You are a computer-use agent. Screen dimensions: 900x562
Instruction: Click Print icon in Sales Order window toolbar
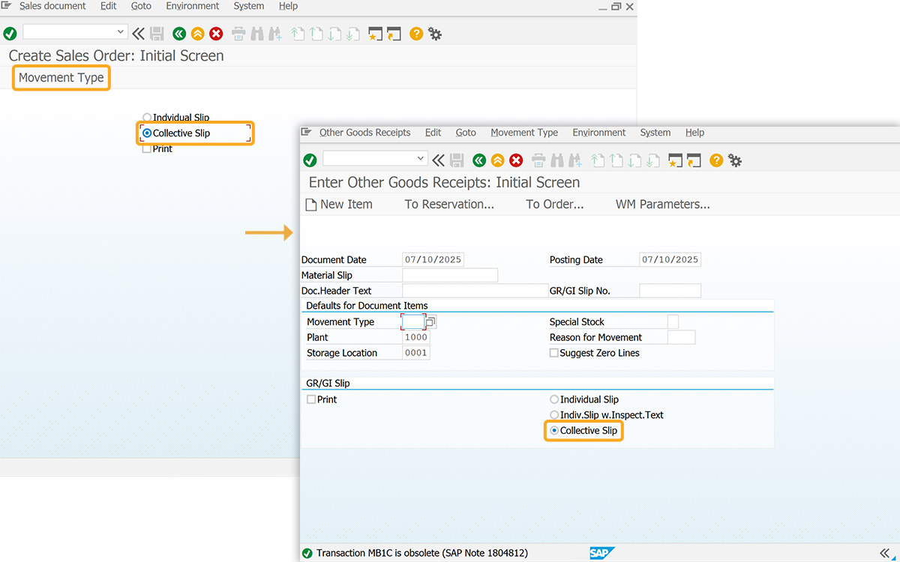click(238, 34)
